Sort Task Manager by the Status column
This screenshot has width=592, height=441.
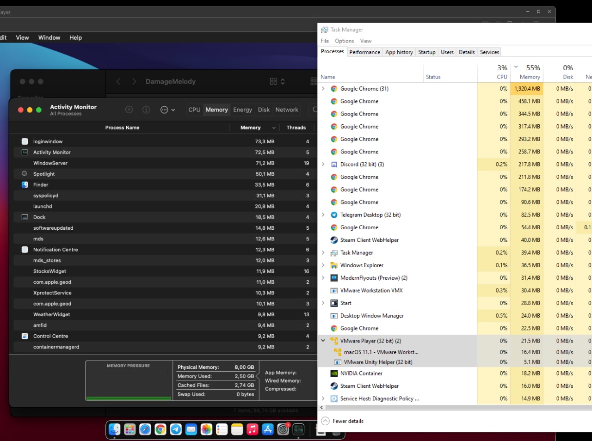450,73
